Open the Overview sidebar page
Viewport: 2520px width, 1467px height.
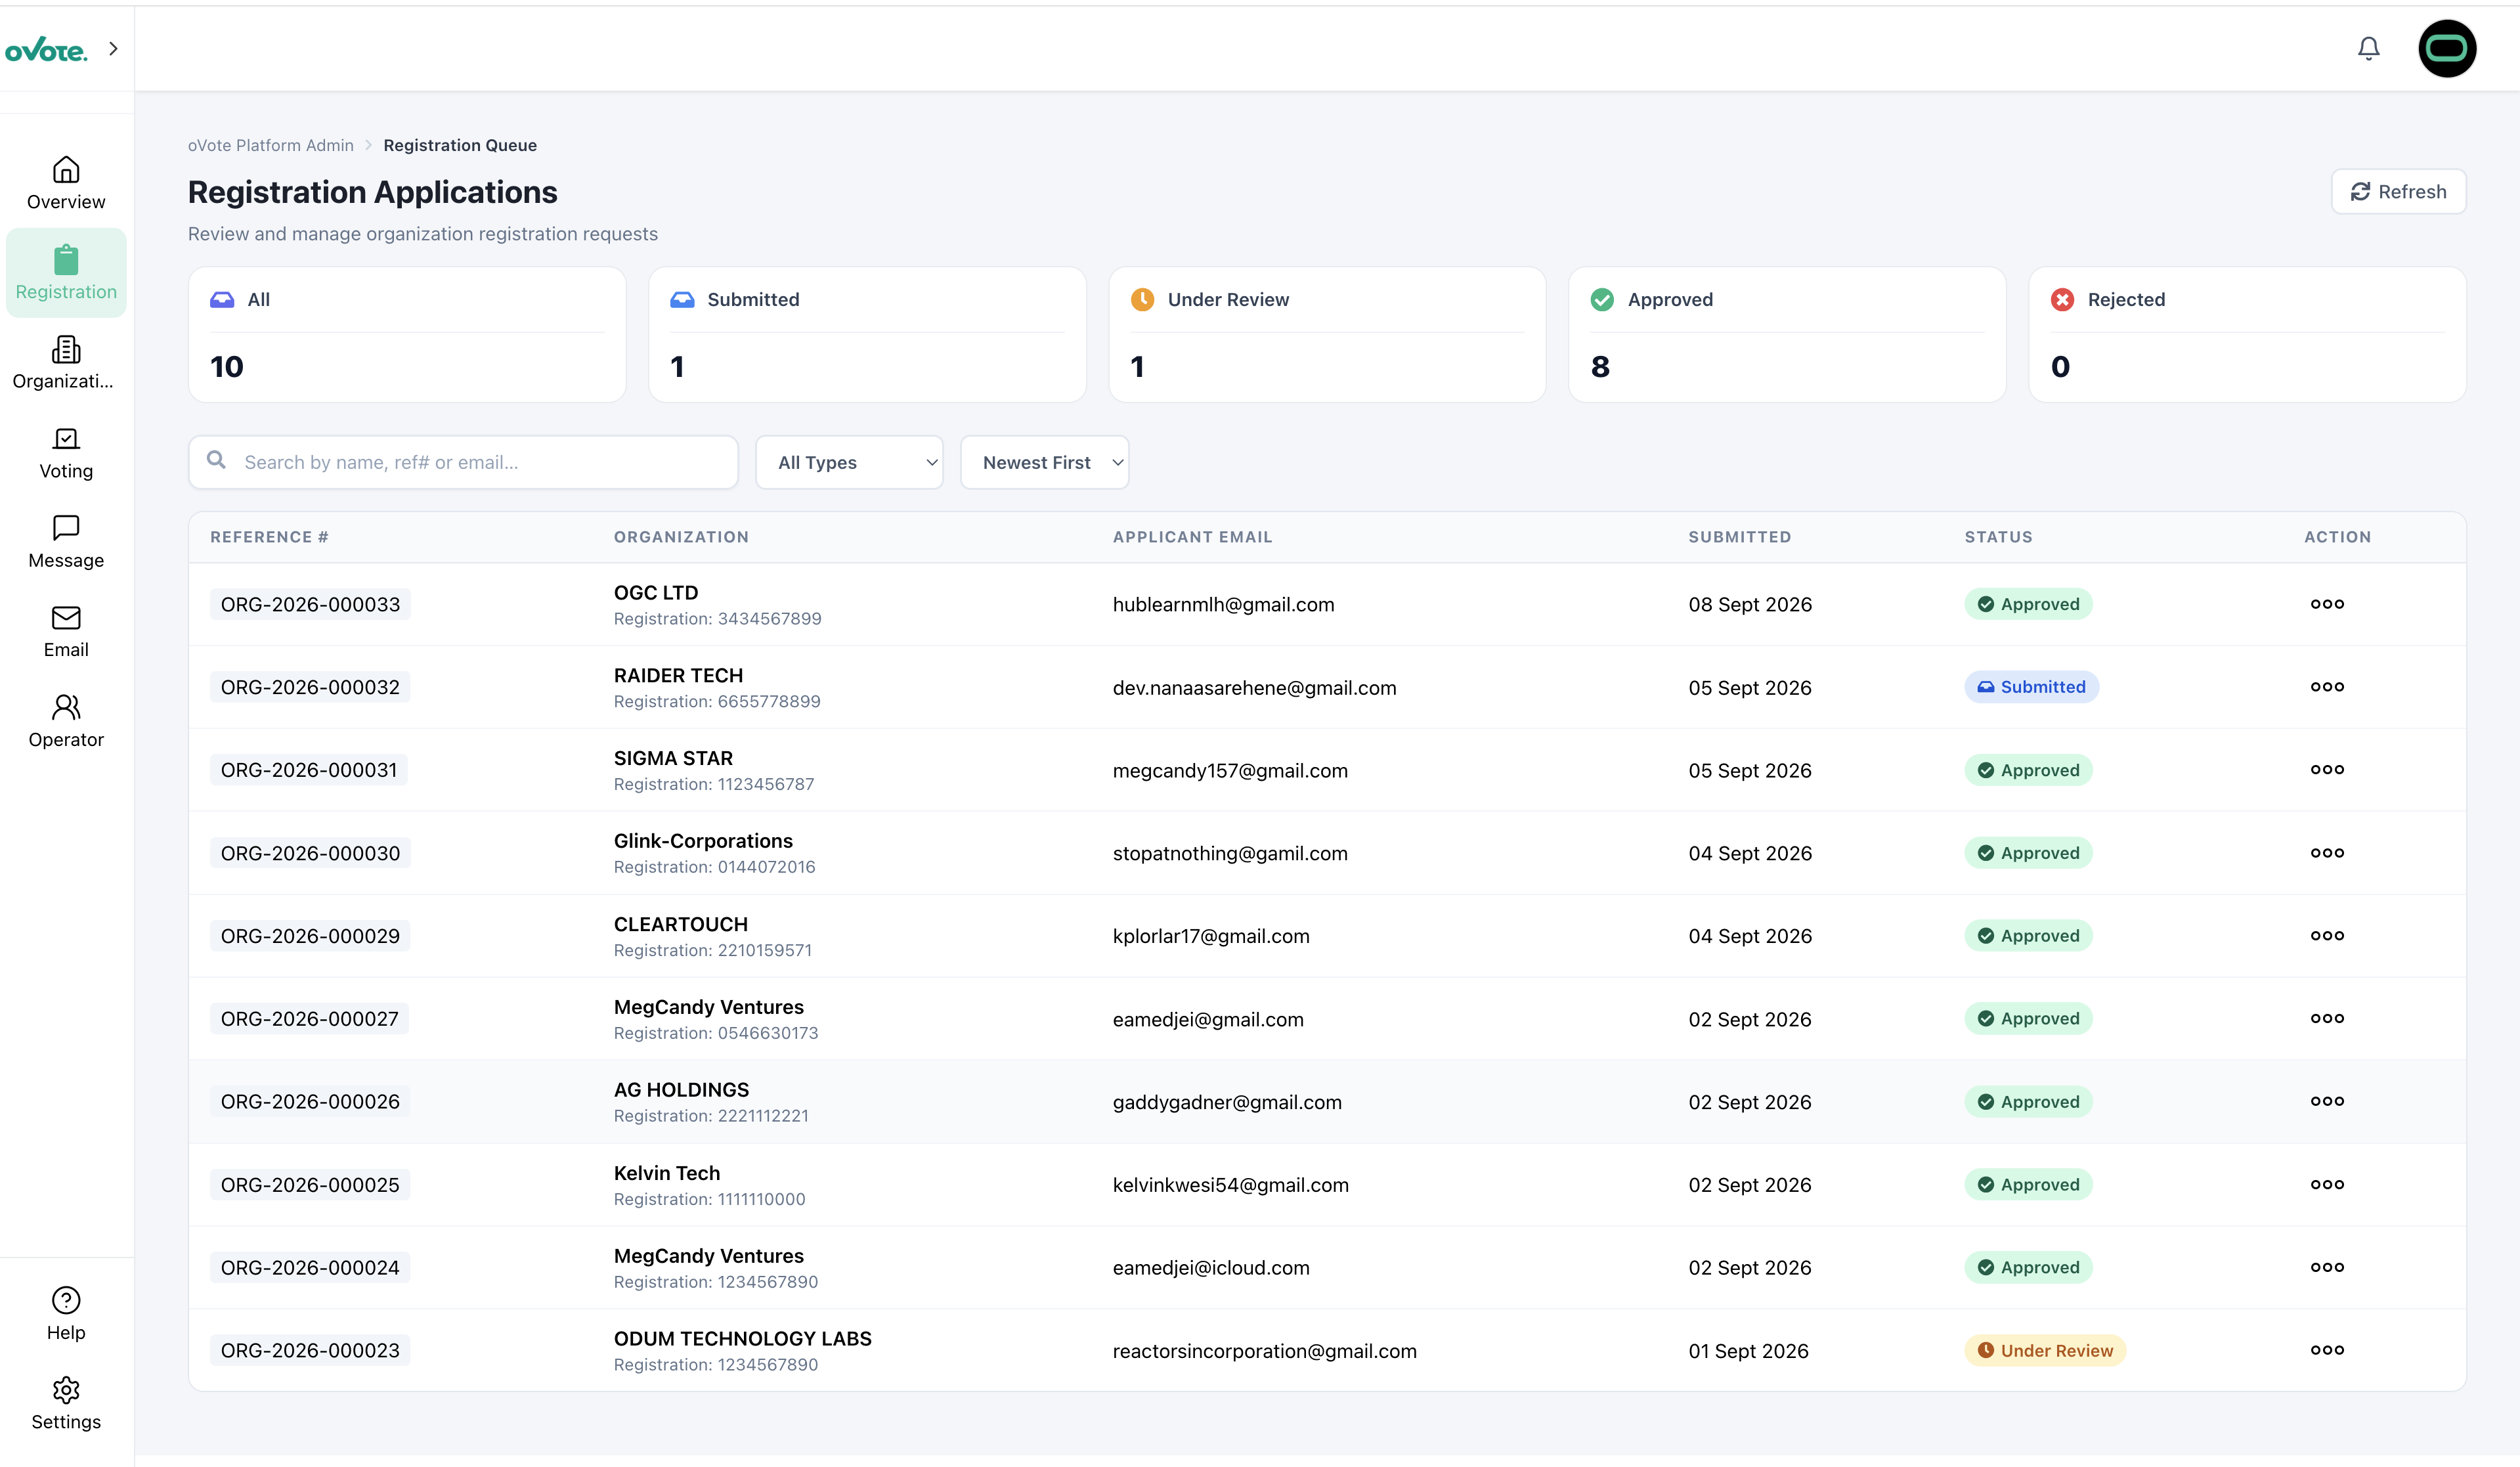[x=66, y=183]
